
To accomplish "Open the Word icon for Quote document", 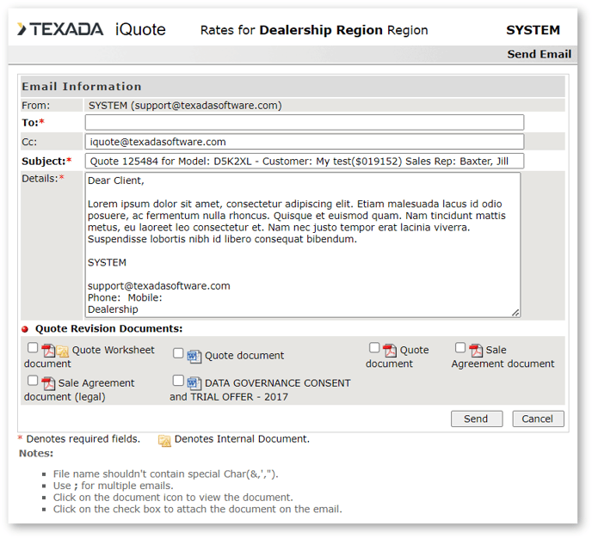I will [194, 356].
